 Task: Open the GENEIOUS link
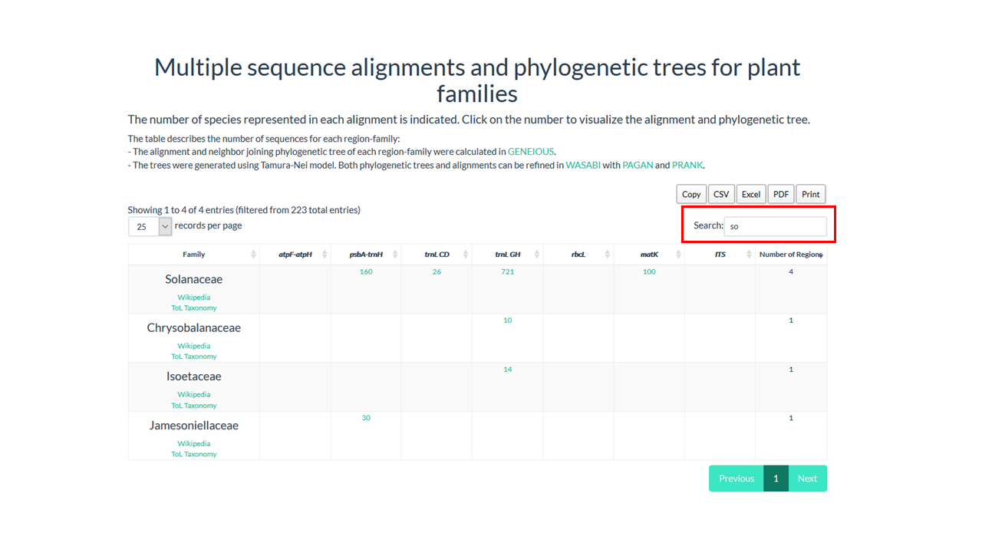point(530,152)
